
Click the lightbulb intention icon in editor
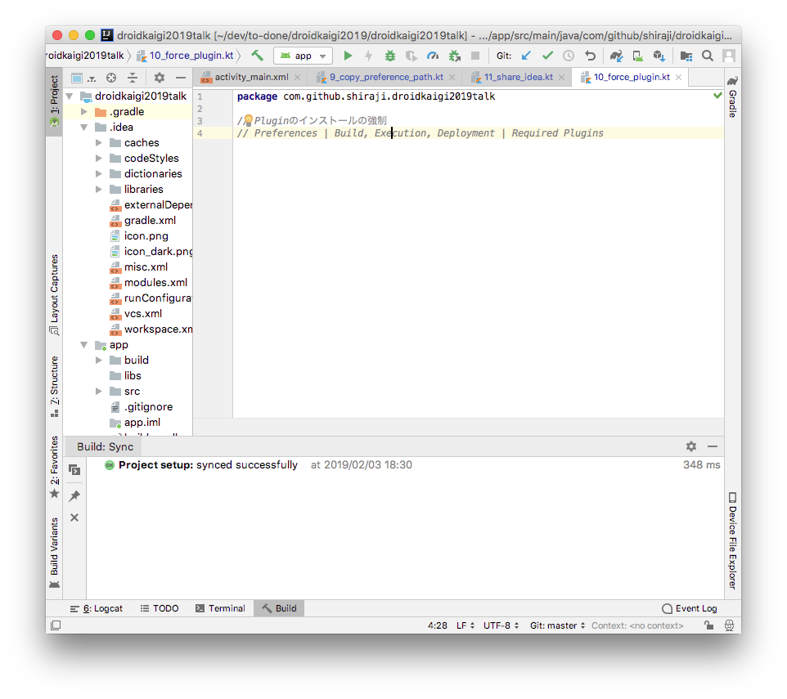click(x=248, y=120)
